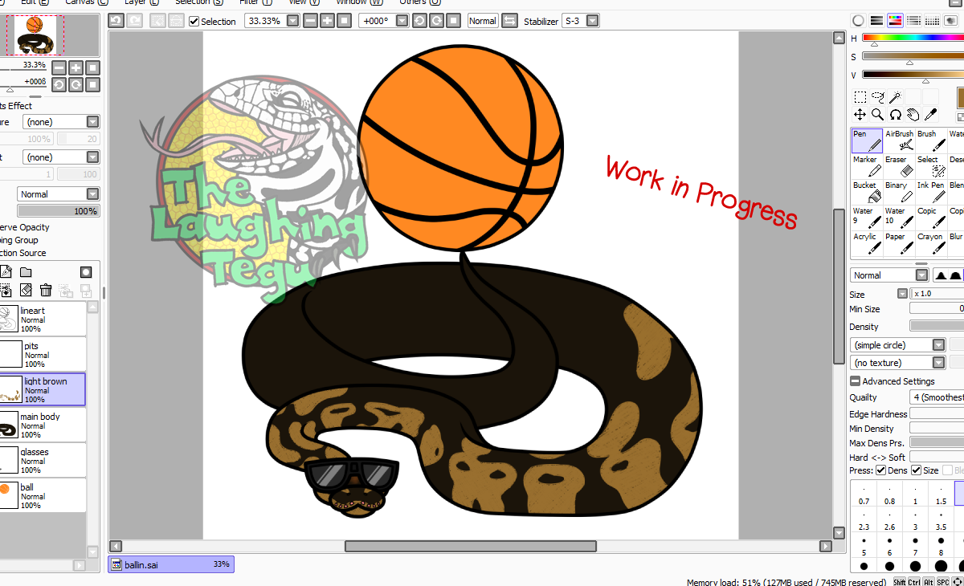Rotate the canvas counterclockwise in toolbar
The image size is (964, 586).
tap(419, 21)
